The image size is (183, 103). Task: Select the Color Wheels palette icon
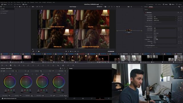[11, 66]
